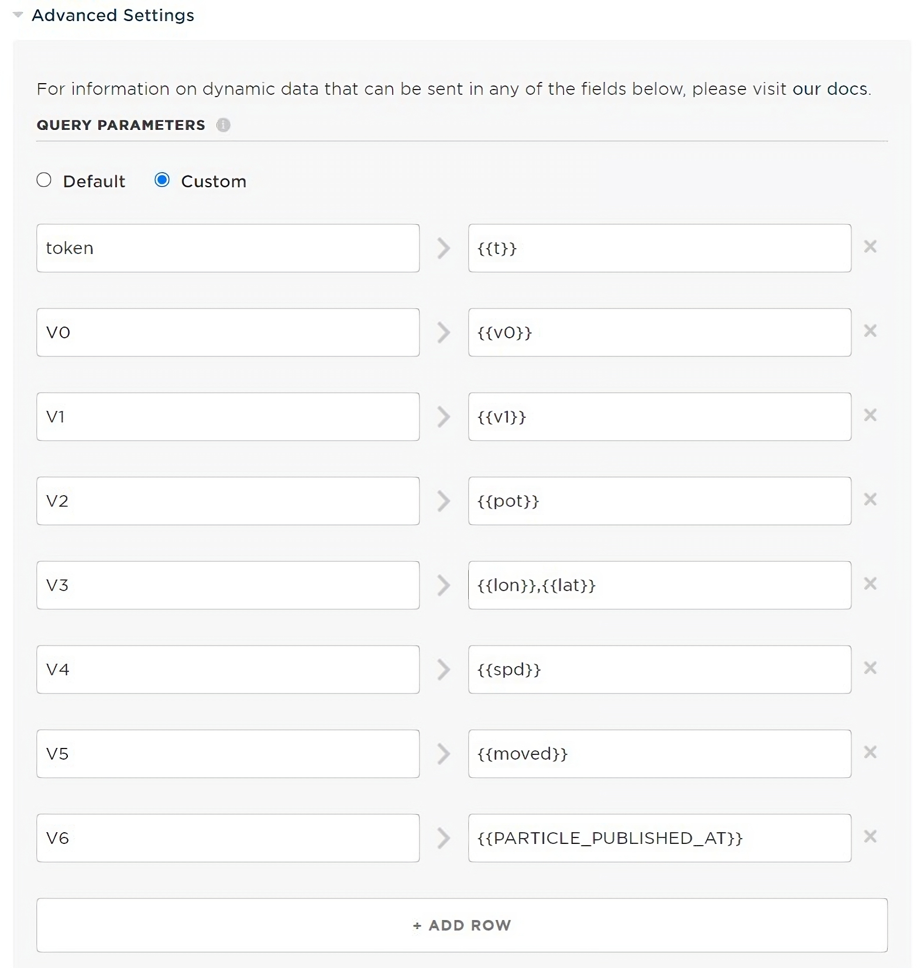921x968 pixels.
Task: Click the {{t}} value field
Action: (x=659, y=248)
